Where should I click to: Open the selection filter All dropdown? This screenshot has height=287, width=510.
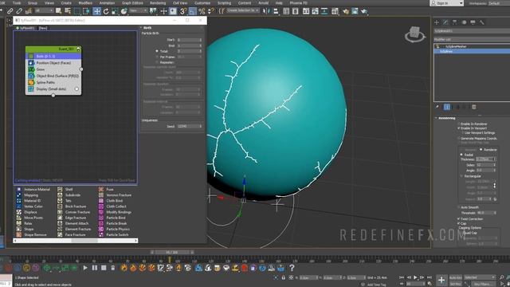(44, 10)
